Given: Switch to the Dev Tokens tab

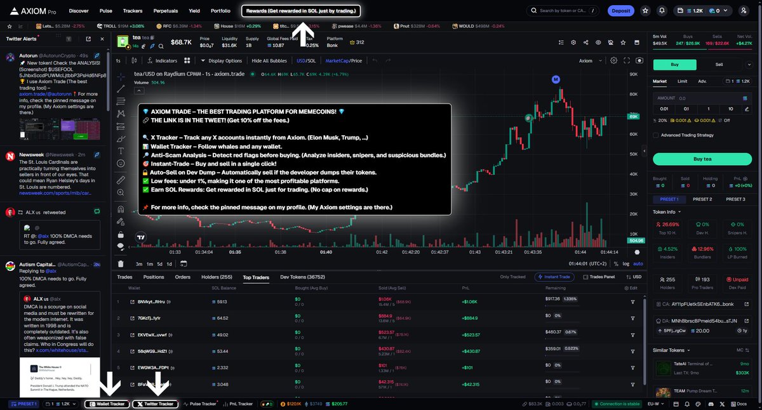Looking at the screenshot, I should click(302, 277).
